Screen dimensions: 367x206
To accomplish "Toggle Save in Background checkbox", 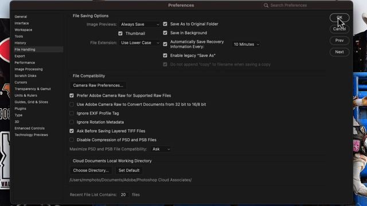I will [x=165, y=33].
